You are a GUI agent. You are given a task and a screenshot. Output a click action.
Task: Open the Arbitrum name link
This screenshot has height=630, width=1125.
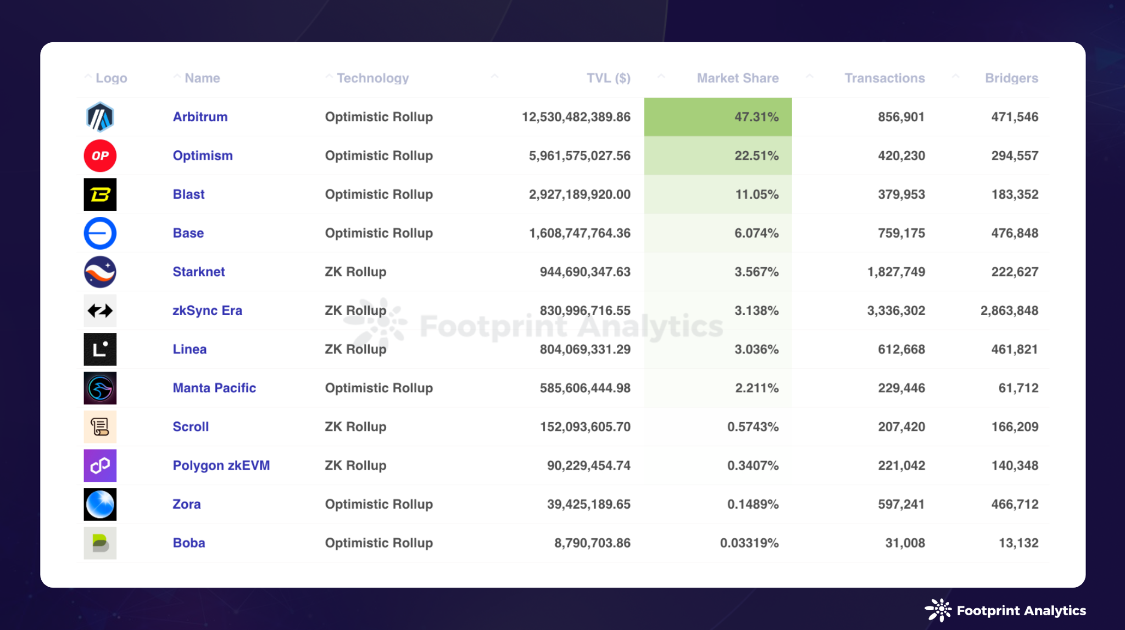coord(200,117)
